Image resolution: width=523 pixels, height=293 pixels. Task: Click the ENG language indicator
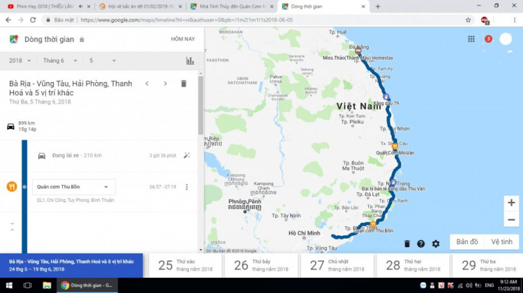490,285
